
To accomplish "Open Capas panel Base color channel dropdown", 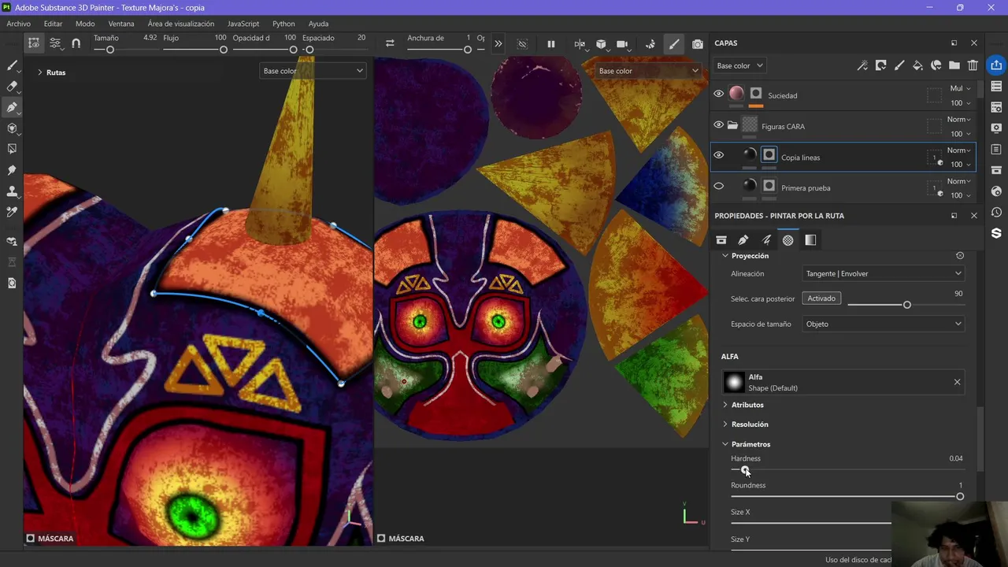I will tap(739, 65).
